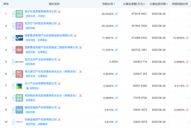This screenshot has height=128, width=191.
Task: Click orange icon beside 5.3115% indirect holding
Action: coord(187,86)
